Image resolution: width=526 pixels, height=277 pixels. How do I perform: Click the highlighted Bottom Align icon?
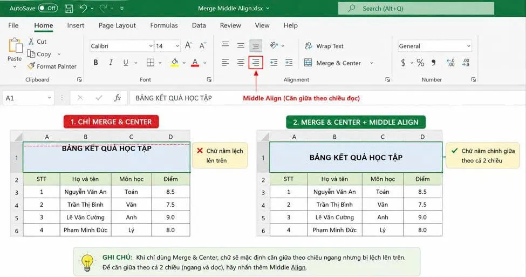point(256,46)
